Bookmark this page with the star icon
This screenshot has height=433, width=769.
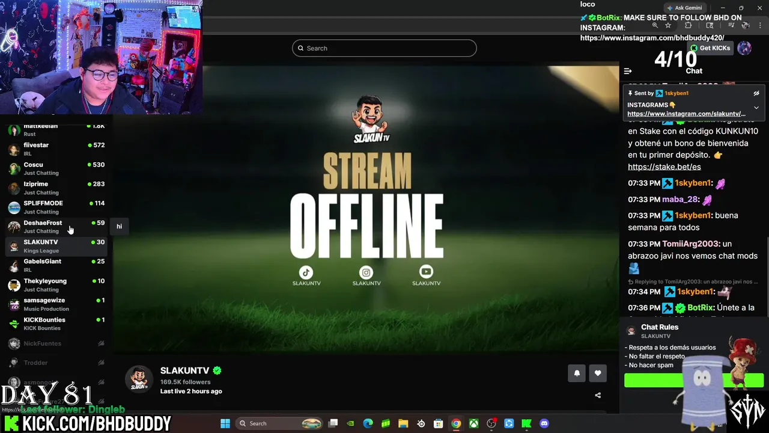tap(668, 25)
